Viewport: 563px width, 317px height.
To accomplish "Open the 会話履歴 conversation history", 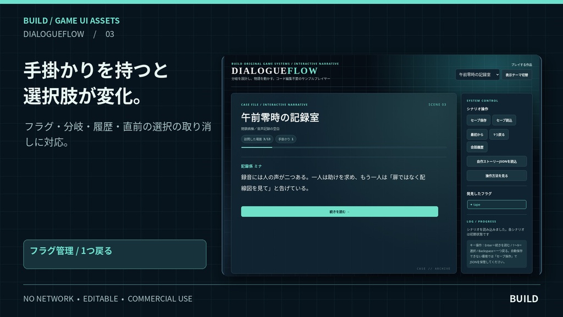I will click(x=477, y=147).
